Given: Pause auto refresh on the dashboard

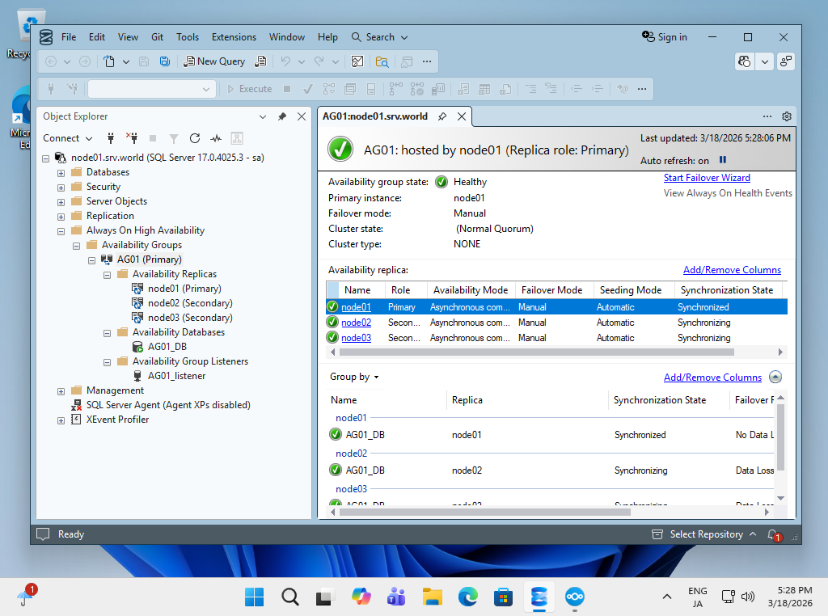Looking at the screenshot, I should pos(722,160).
